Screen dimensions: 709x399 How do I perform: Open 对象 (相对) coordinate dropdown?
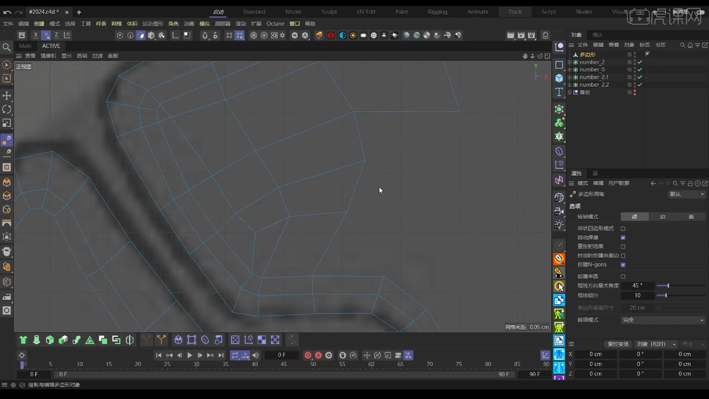657,344
